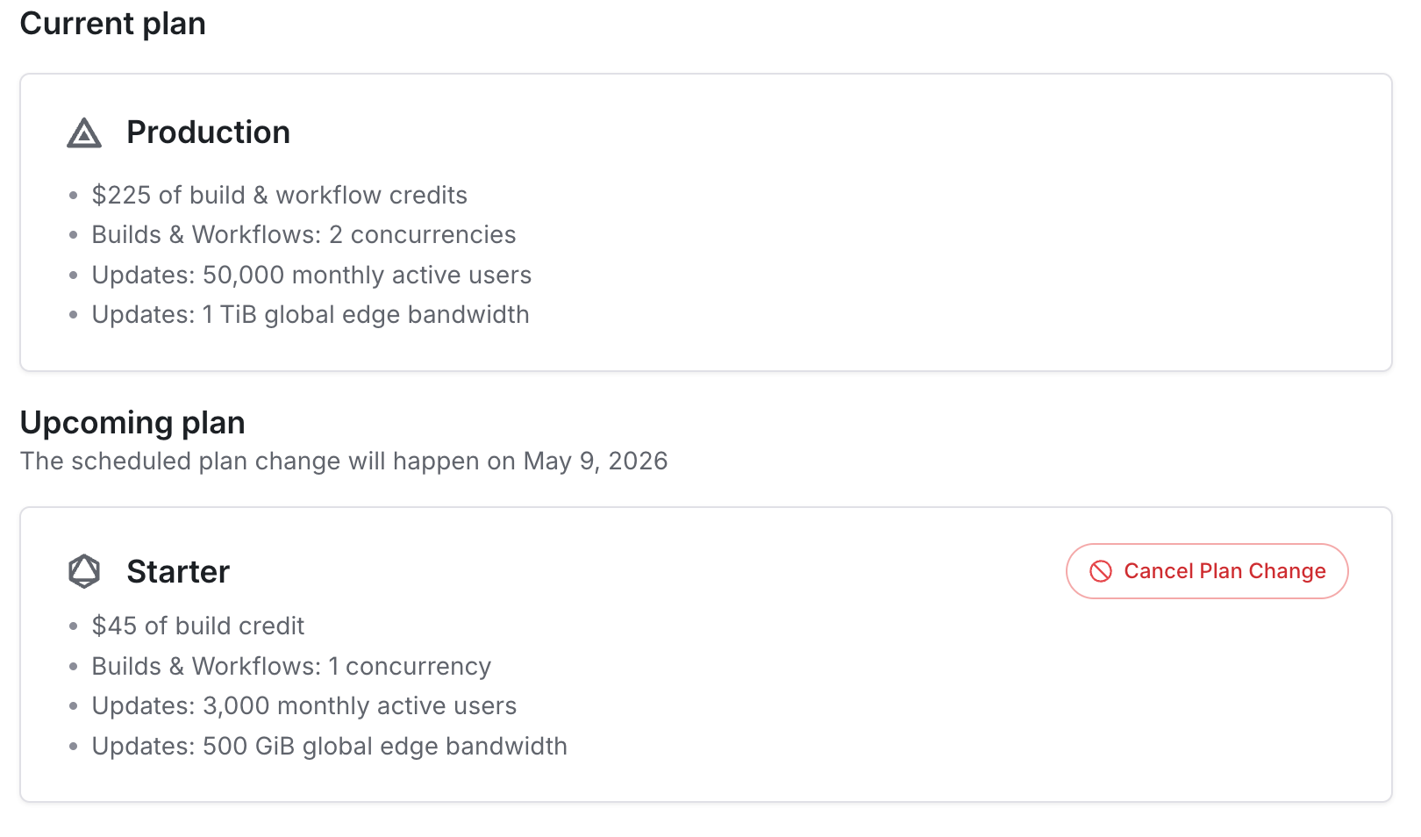Screen dimensions: 1421x837
Task: Click "$45 of build credit" item
Action: 198,626
